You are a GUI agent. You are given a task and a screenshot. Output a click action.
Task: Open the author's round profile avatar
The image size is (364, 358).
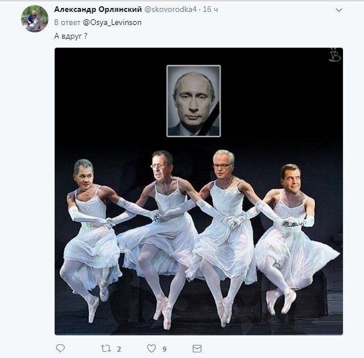coord(35,18)
